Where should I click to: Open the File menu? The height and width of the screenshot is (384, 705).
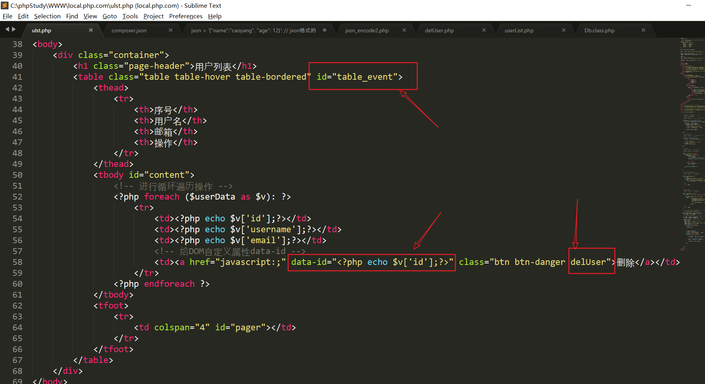coord(7,16)
